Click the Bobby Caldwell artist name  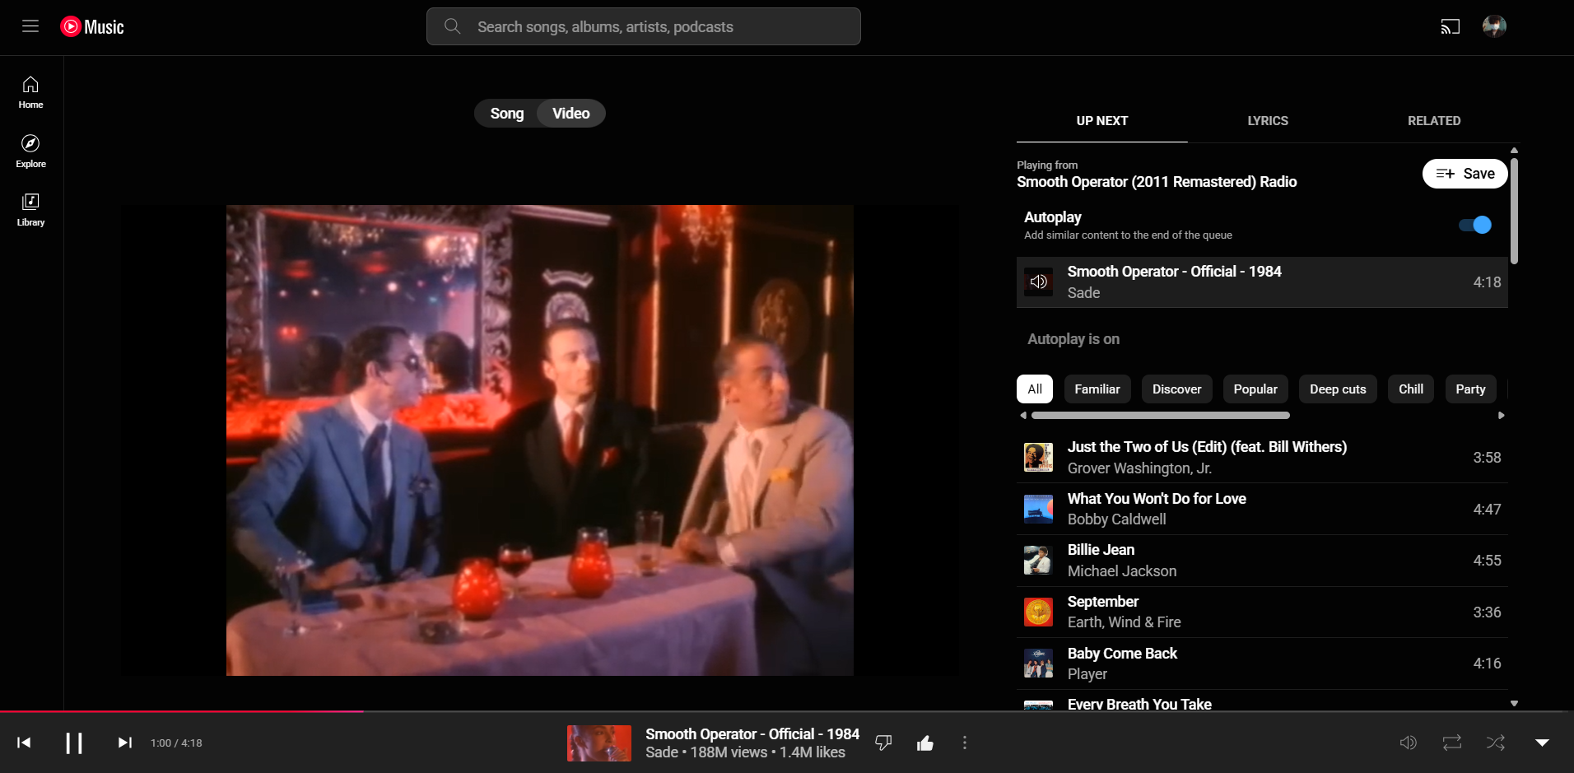point(1116,519)
